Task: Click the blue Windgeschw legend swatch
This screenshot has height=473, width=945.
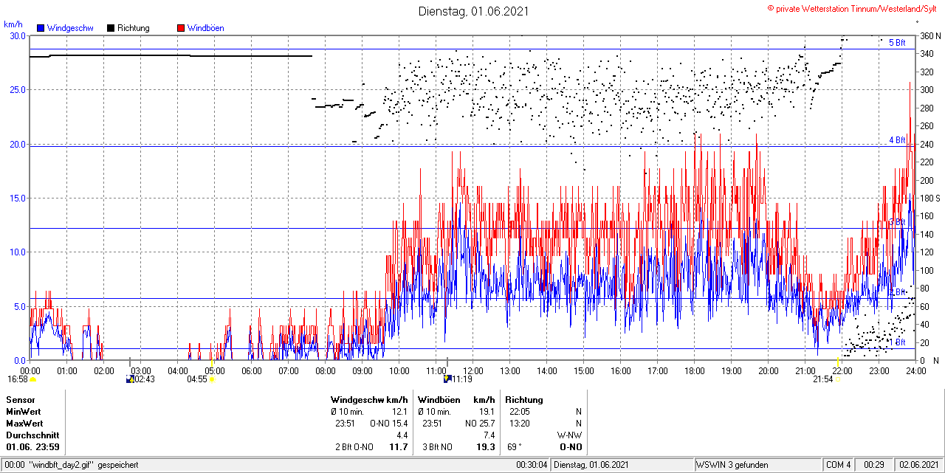Action: (x=40, y=28)
